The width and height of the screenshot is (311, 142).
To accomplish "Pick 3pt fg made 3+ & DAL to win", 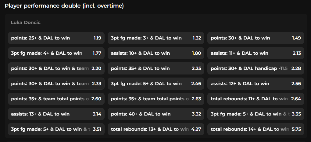I will (156, 38).
